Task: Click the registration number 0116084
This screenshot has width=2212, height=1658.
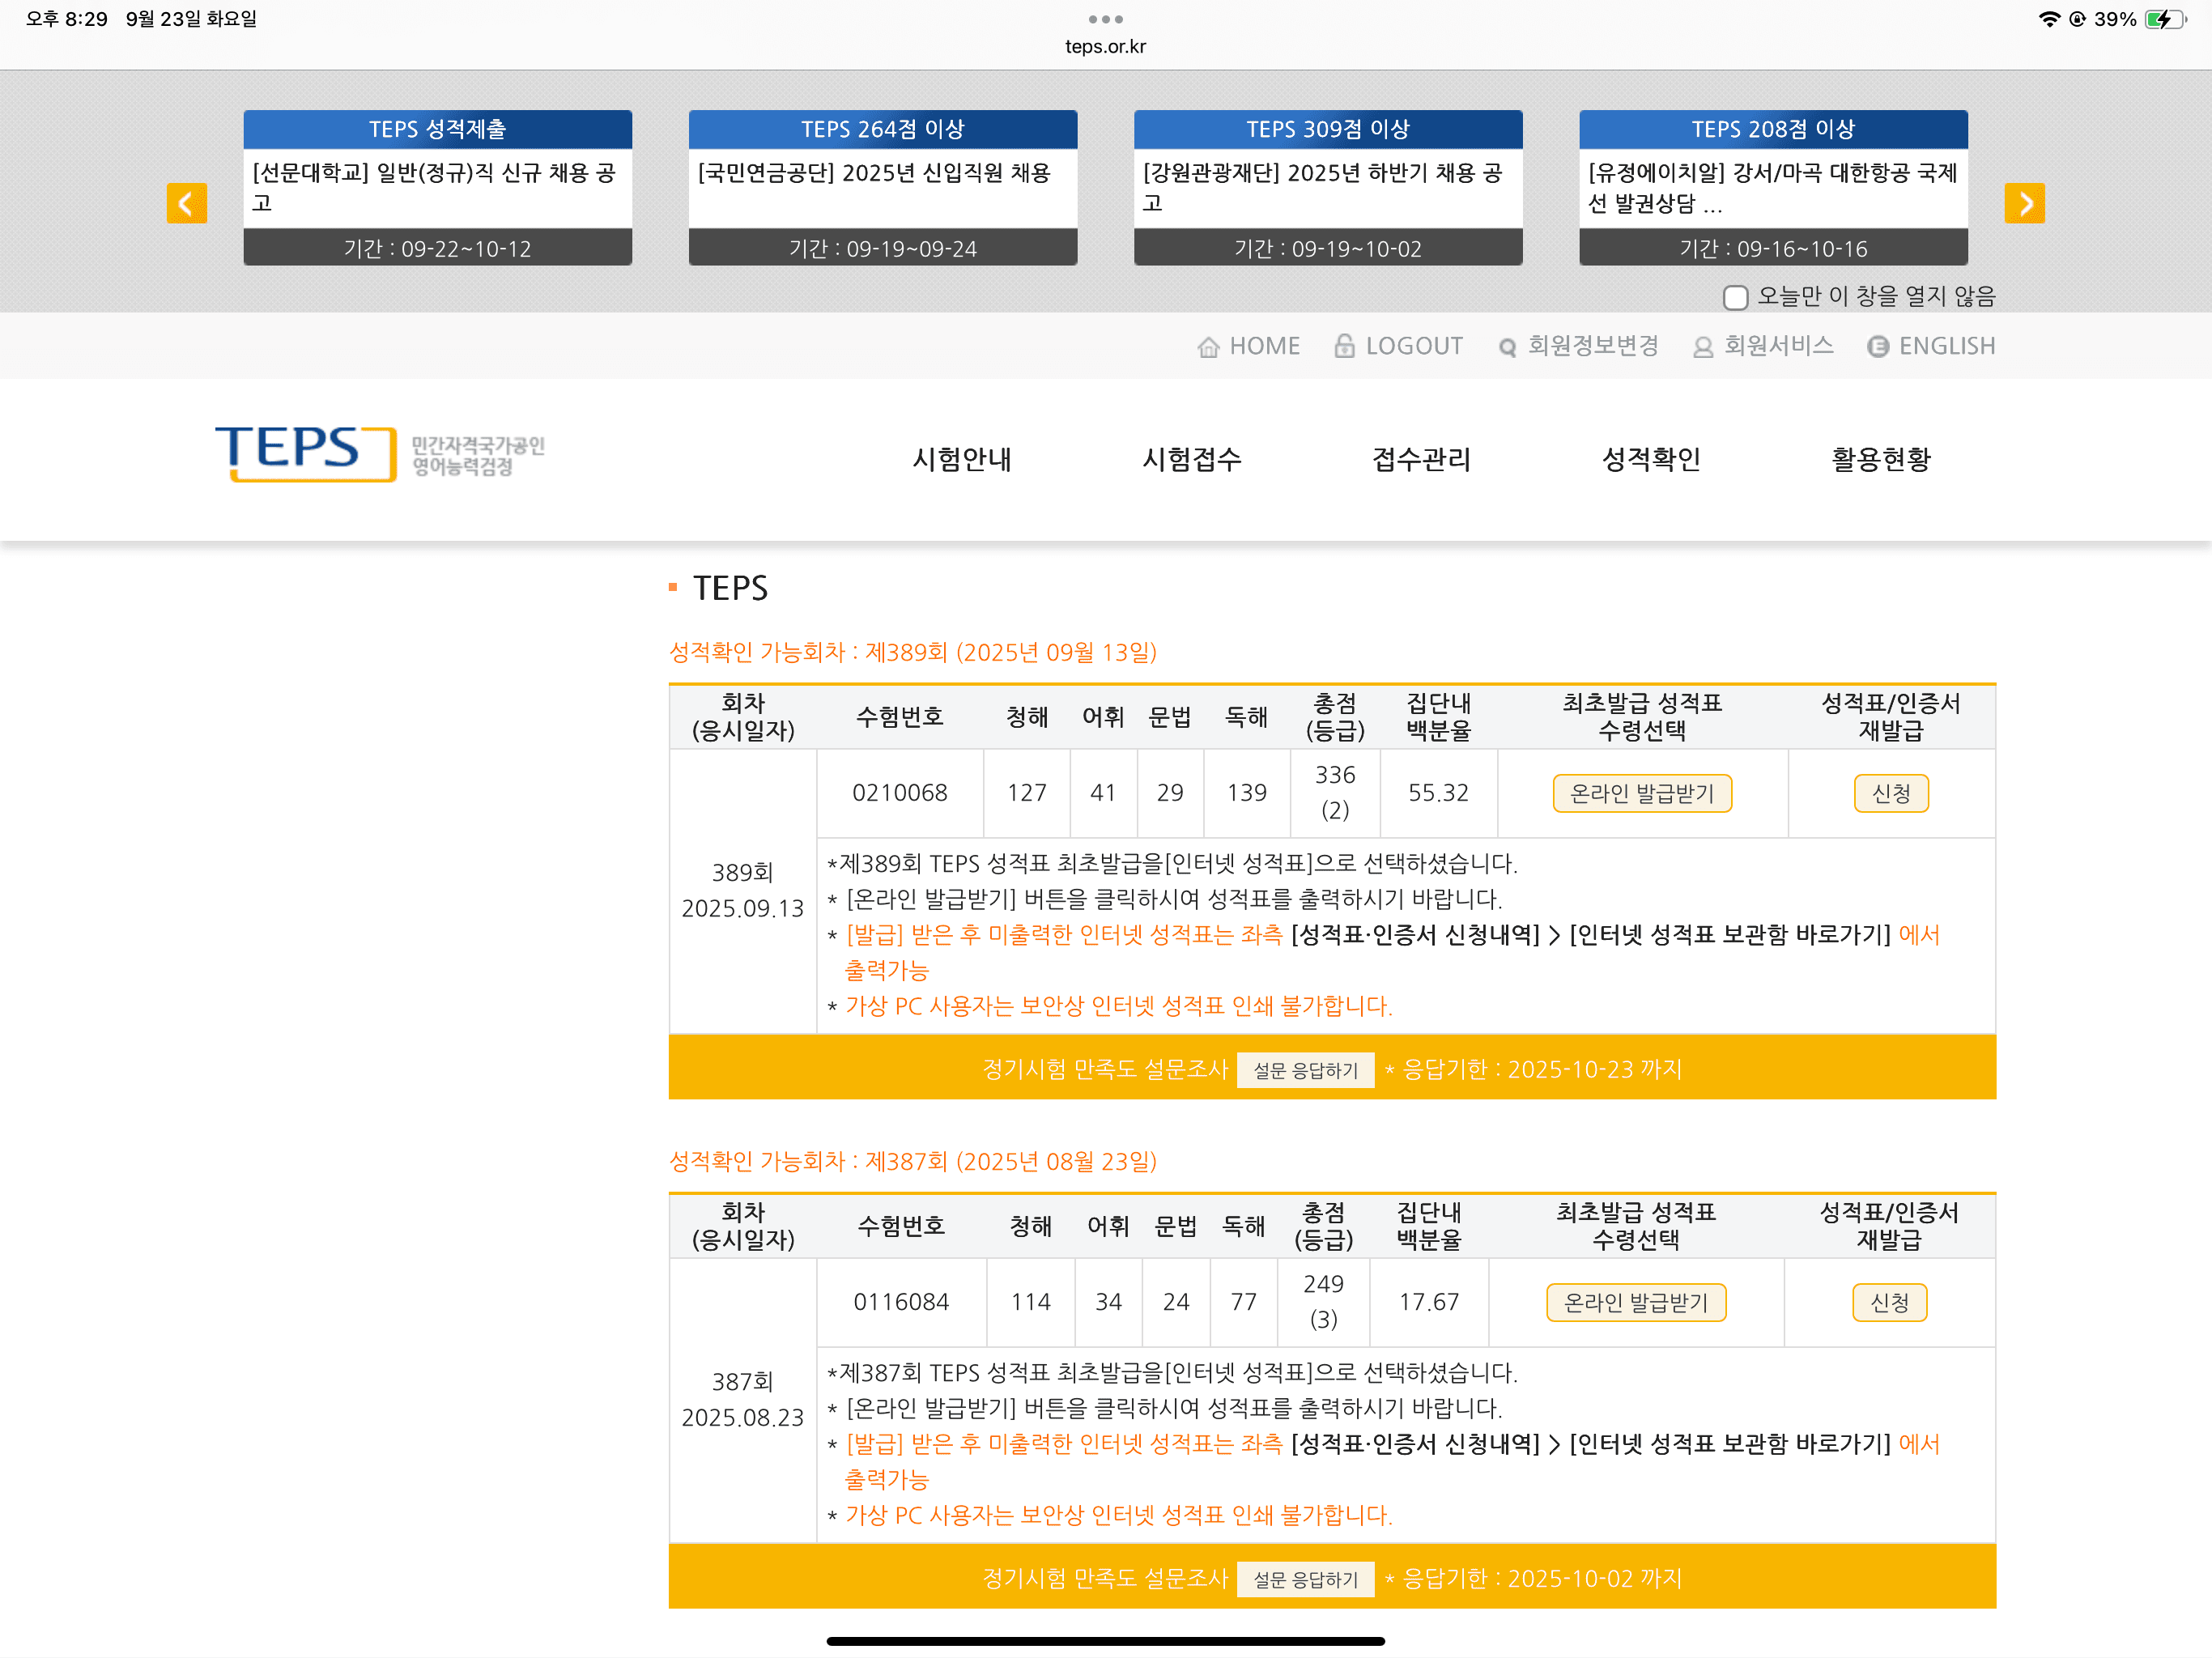Action: [900, 1302]
